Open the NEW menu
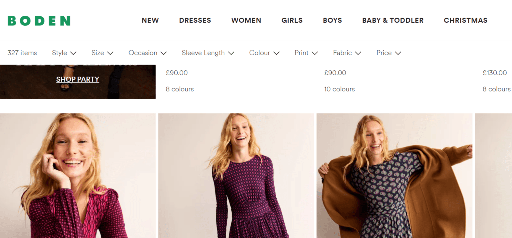This screenshot has height=238, width=512. [x=150, y=20]
